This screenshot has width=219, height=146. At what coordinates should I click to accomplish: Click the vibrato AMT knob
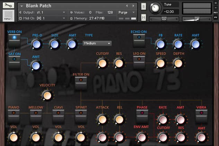tap(201, 138)
